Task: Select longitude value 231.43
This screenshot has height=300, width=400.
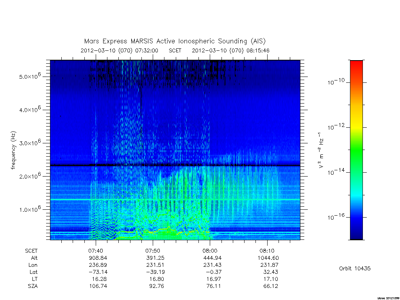Action: pos(212,265)
